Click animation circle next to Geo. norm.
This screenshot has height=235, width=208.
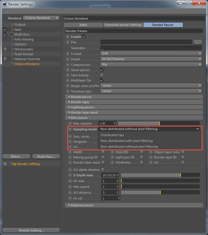pos(70,136)
